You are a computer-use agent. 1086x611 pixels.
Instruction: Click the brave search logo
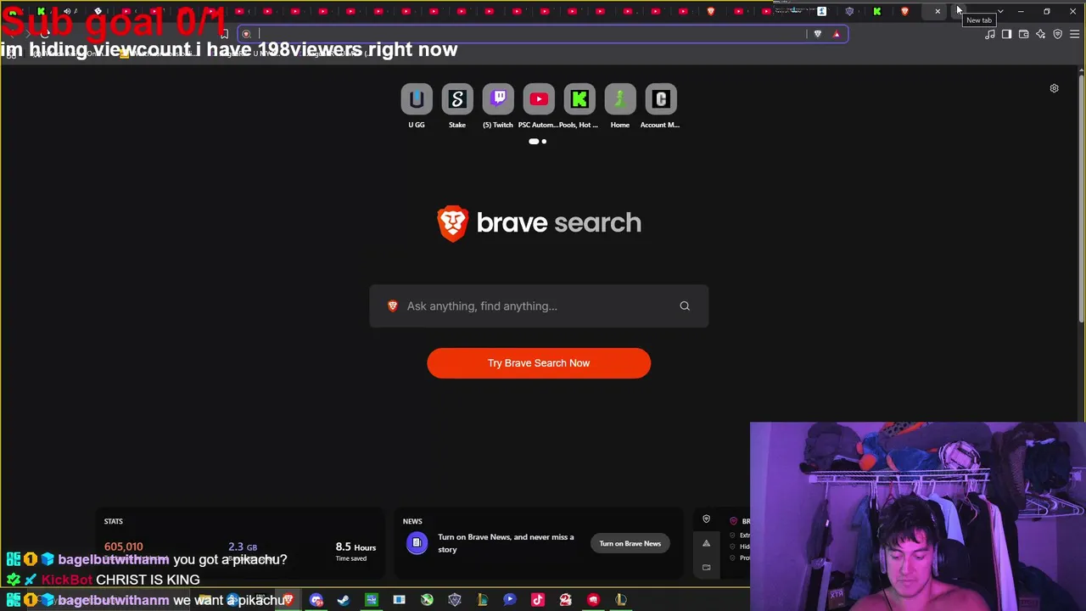539,223
